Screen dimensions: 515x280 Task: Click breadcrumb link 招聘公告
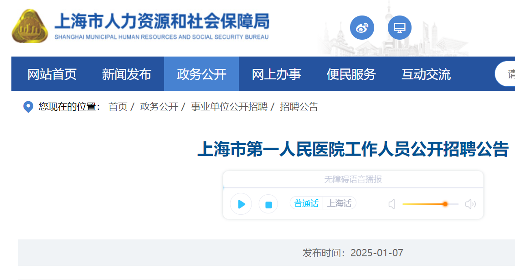(299, 107)
